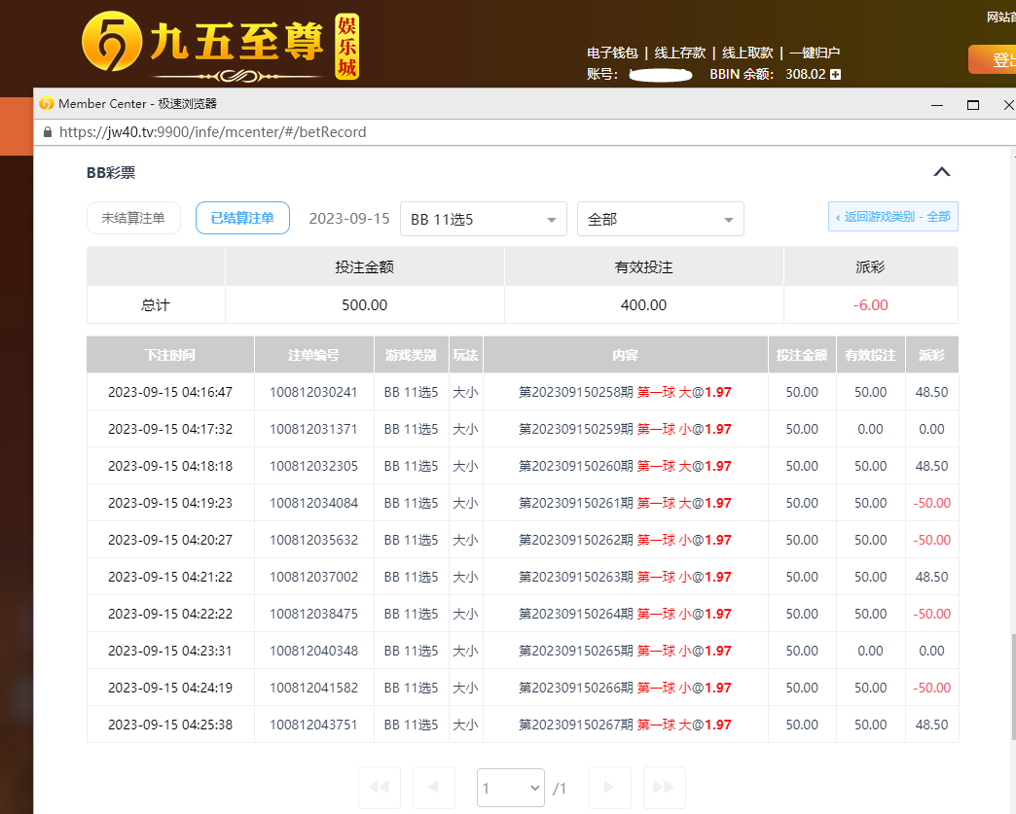1016x814 pixels.
Task: Click the BBIN balance plus icon
Action: coord(835,75)
